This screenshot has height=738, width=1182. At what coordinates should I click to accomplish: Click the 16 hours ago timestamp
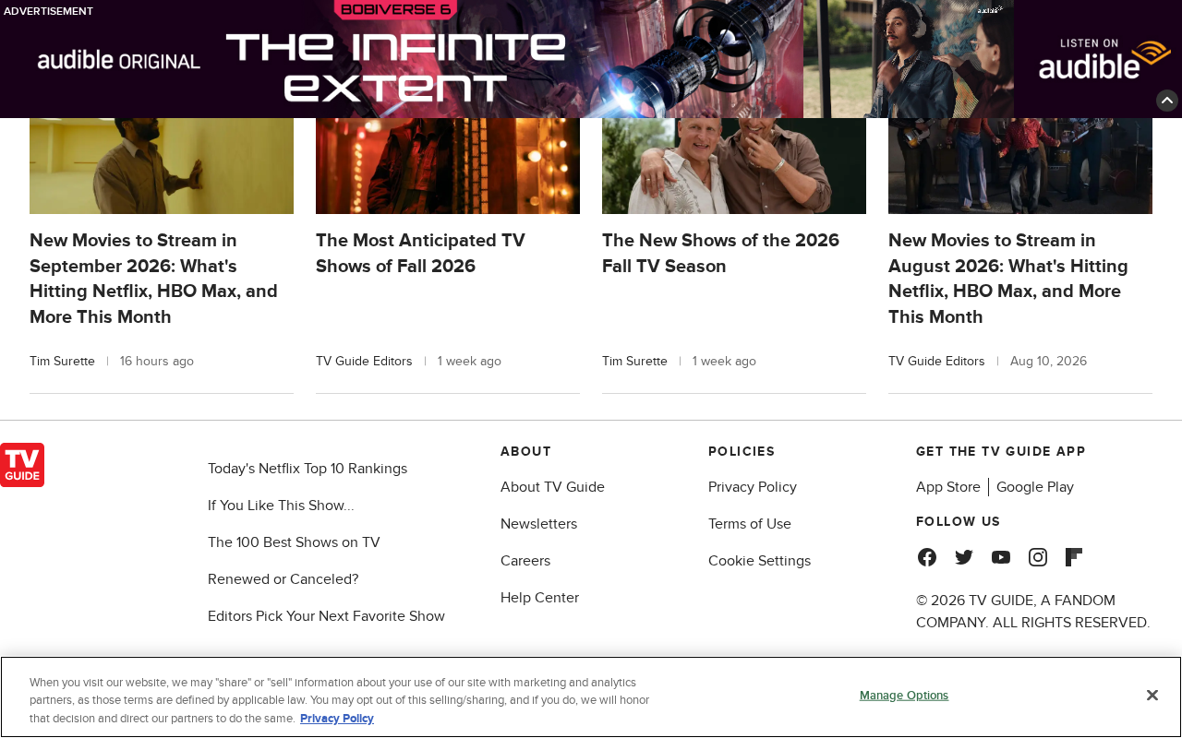click(157, 362)
